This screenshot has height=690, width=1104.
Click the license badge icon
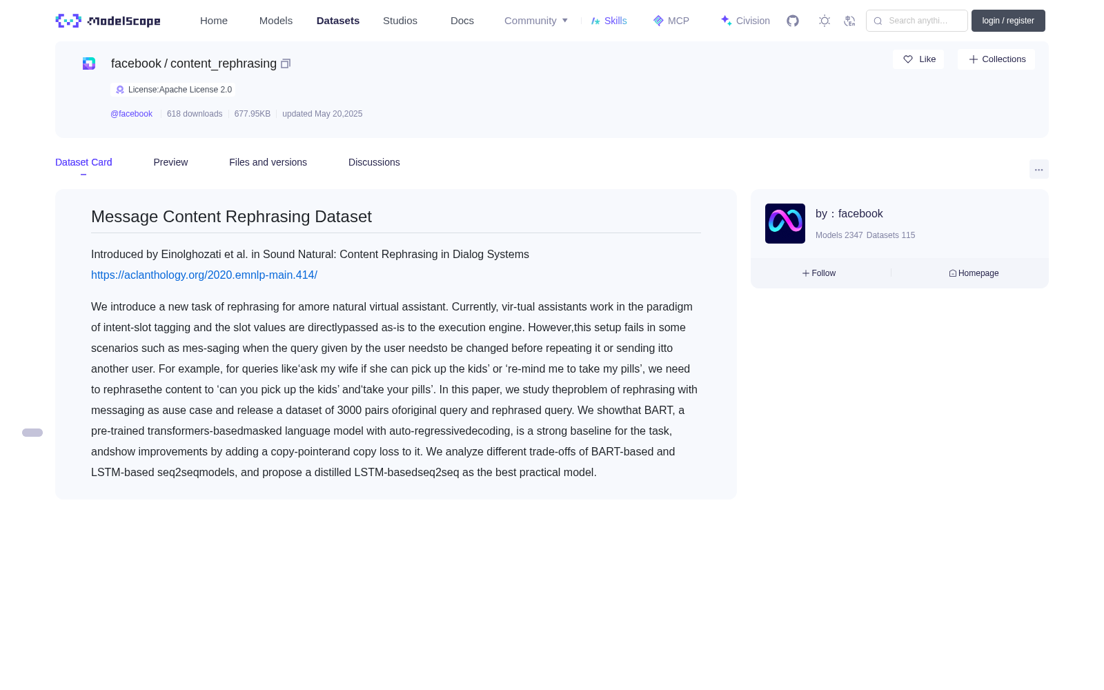[x=120, y=90]
